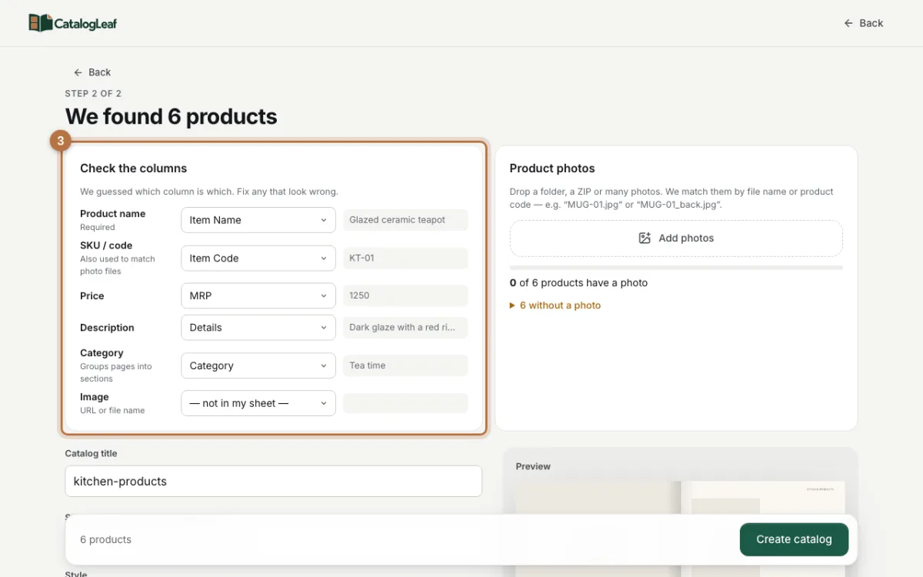Click the 'Tea time' sample category value
923x577 pixels.
tap(405, 365)
